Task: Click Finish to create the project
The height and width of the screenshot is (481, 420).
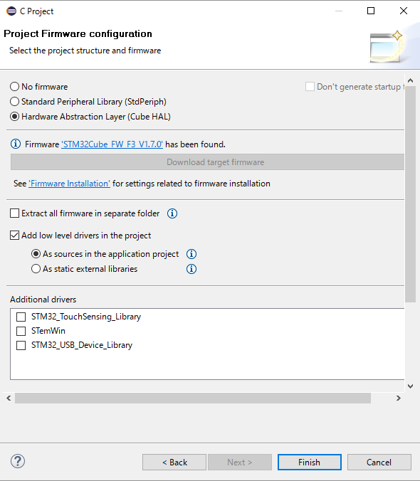Action: tap(309, 462)
